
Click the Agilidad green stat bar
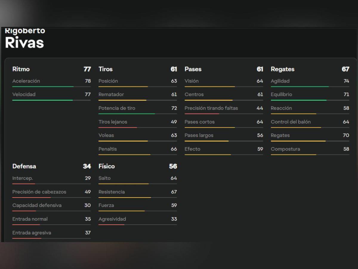click(310, 87)
